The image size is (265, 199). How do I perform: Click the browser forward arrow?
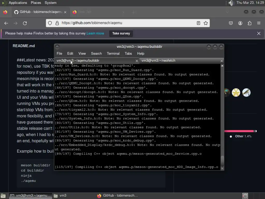pos(16,23)
